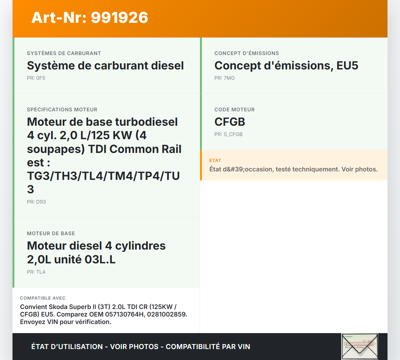Select the "État d'occasion" condition text

click(293, 170)
